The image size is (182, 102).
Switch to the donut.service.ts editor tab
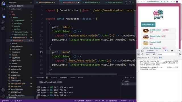pyautogui.click(x=114, y=3)
